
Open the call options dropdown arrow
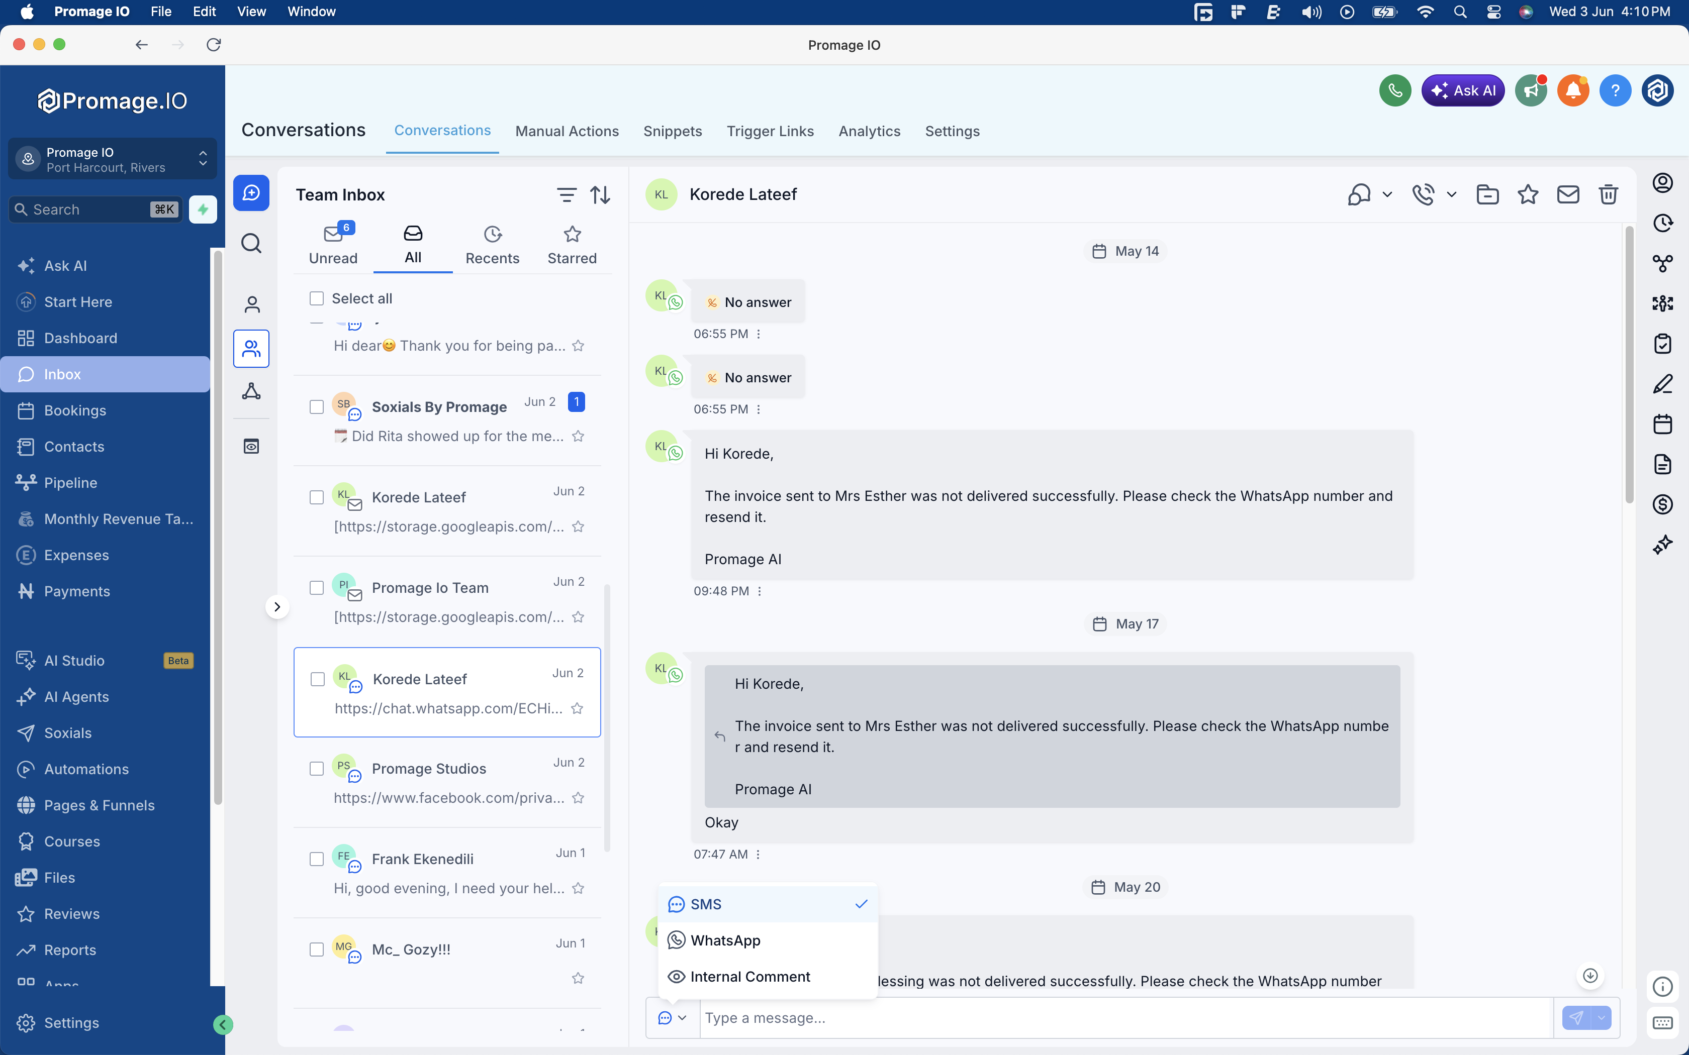tap(1452, 195)
